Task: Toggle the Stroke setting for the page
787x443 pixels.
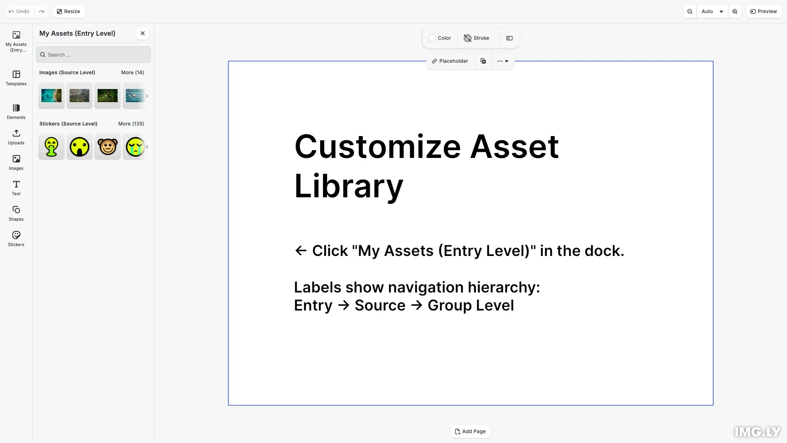Action: pyautogui.click(x=476, y=38)
